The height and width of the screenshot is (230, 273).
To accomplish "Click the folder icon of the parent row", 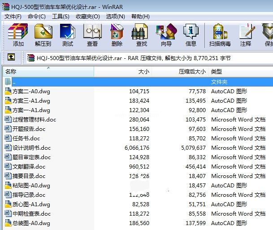I will click(x=8, y=82).
